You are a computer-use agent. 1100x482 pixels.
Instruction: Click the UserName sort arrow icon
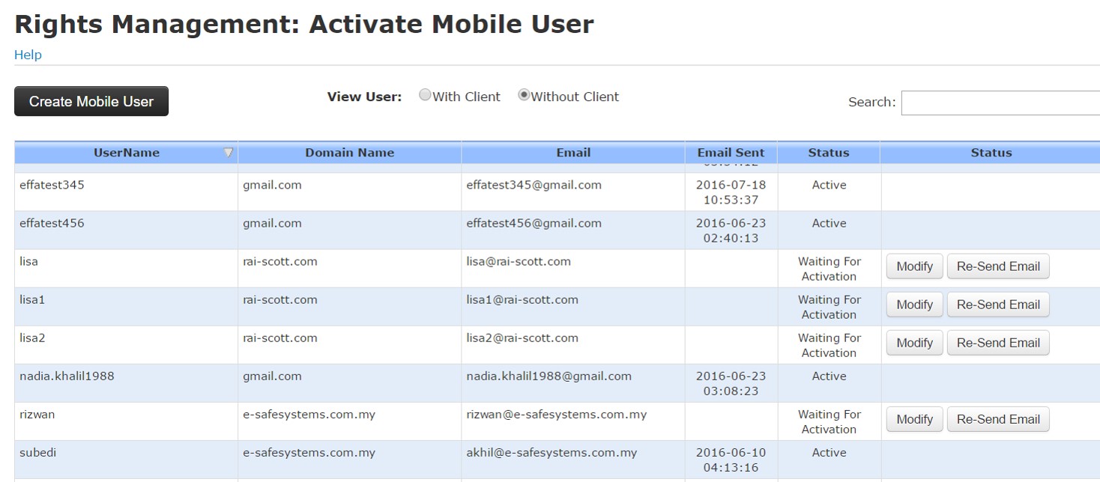(x=229, y=153)
